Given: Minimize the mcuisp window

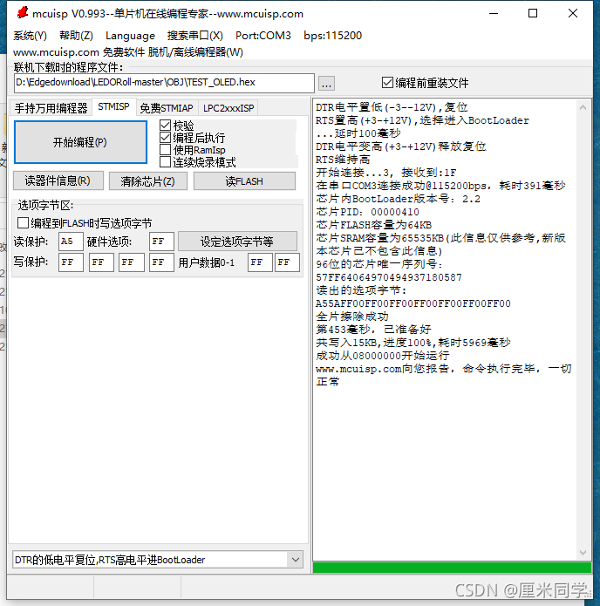Looking at the screenshot, I should [494, 13].
